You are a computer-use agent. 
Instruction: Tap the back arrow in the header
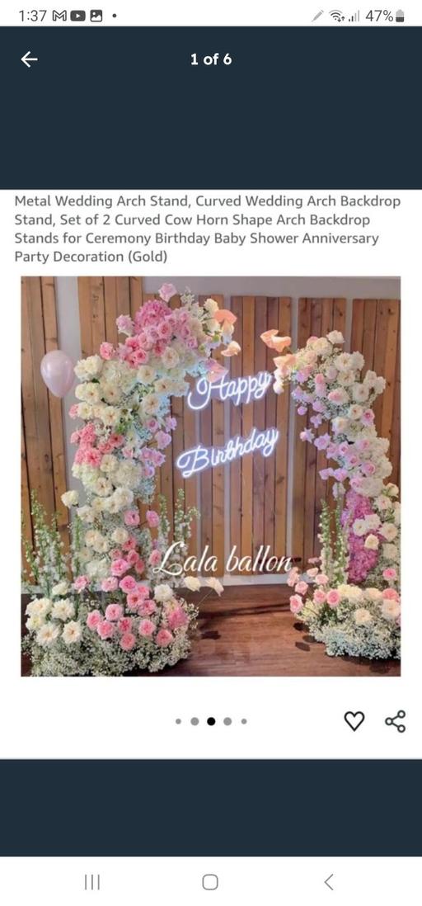[x=29, y=59]
